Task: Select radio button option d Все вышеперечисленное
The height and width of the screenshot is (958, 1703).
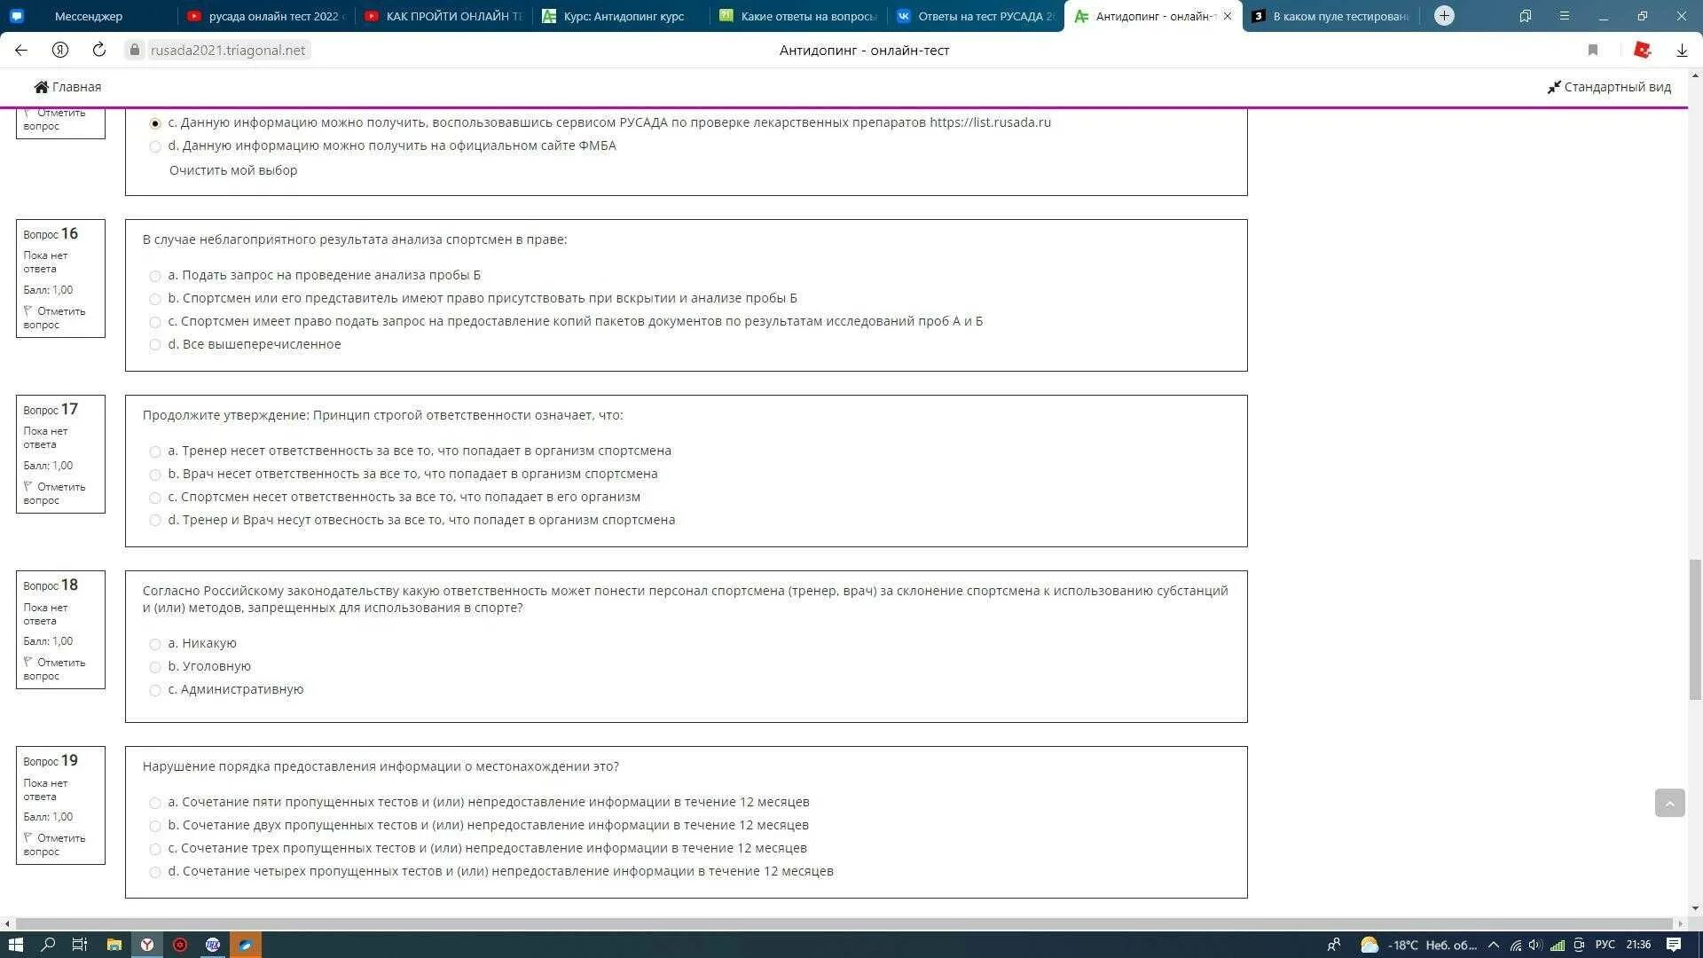Action: click(x=153, y=344)
